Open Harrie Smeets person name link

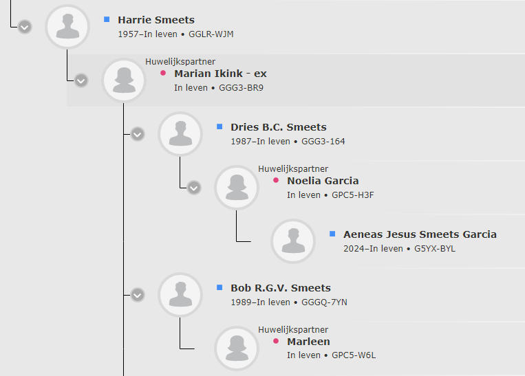coord(156,20)
